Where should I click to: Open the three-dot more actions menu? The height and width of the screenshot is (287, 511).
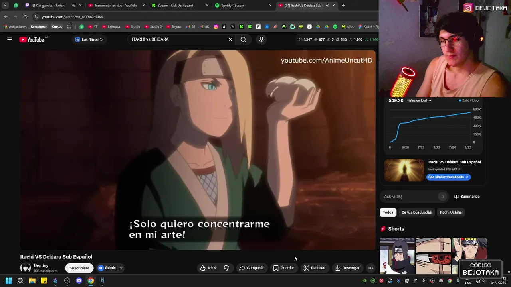[370, 268]
